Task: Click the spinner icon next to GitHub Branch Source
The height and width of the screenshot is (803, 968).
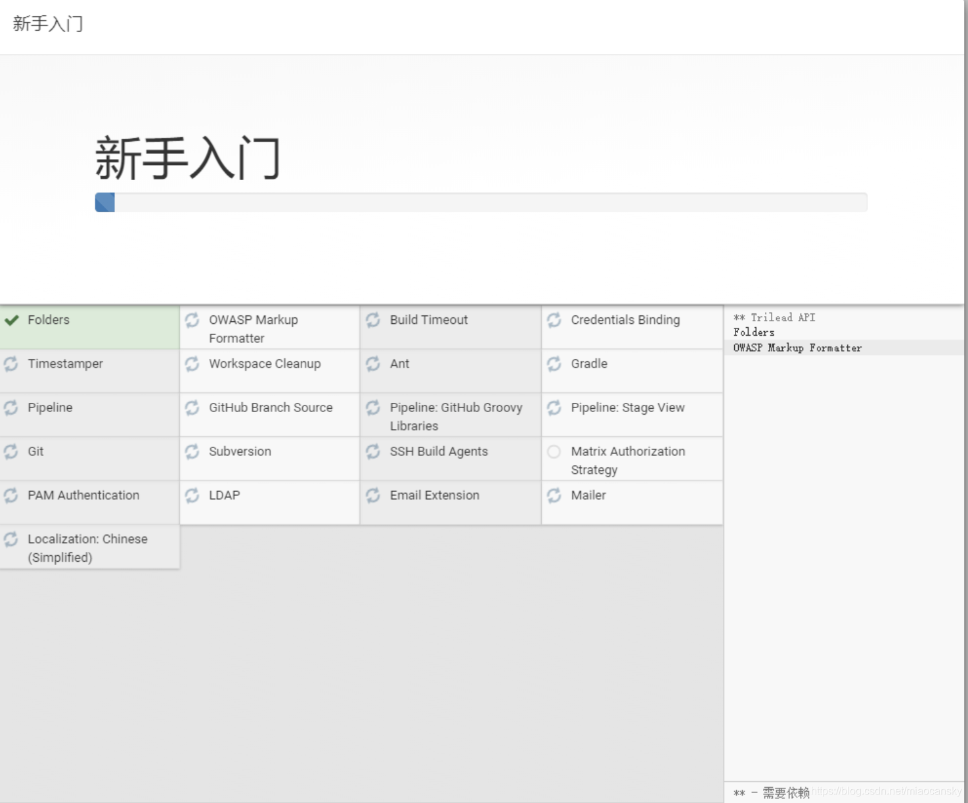Action: [x=192, y=408]
